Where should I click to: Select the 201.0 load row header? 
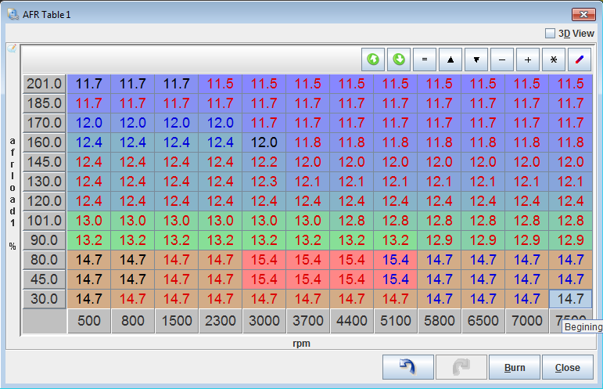pos(44,84)
